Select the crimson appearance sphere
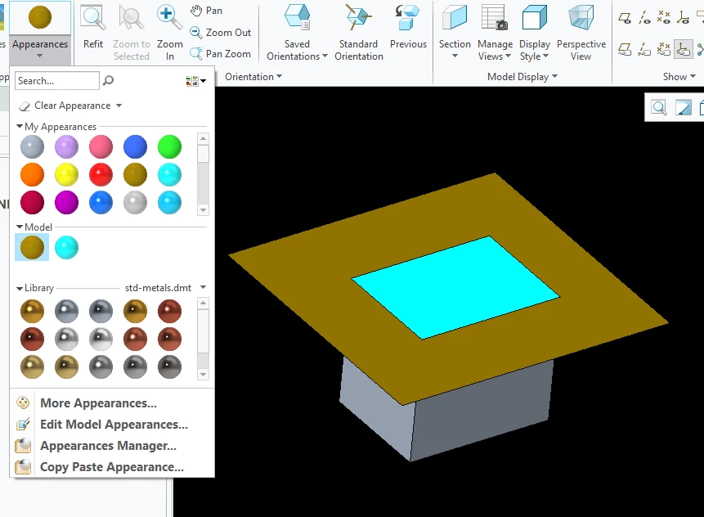The height and width of the screenshot is (517, 704). [33, 203]
